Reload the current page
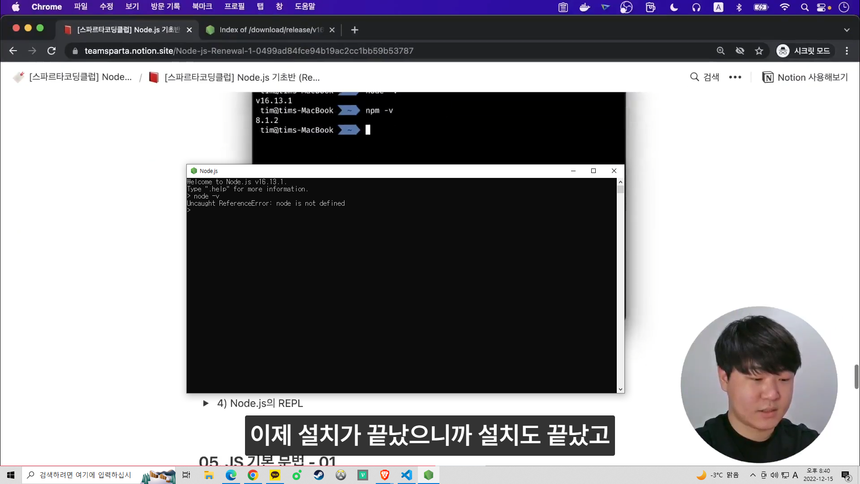860x484 pixels. [52, 51]
